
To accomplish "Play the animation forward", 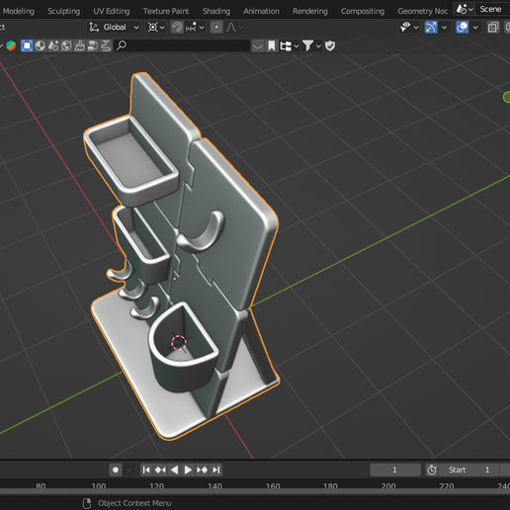I will 188,469.
